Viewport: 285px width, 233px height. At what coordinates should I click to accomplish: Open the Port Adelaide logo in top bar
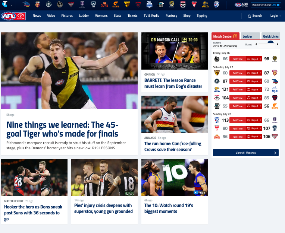[x=160, y=4]
